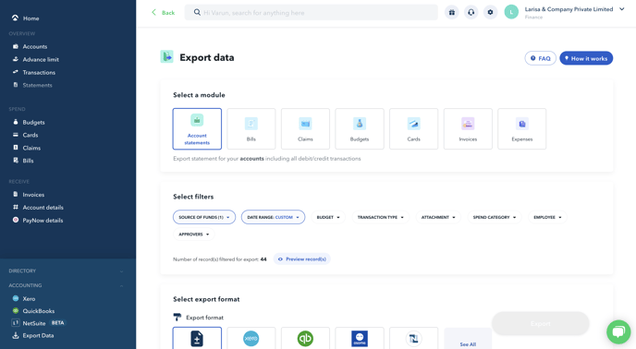The width and height of the screenshot is (636, 349).
Task: Open the gift rewards icon
Action: click(451, 13)
